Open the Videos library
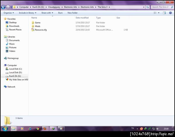 (12, 51)
